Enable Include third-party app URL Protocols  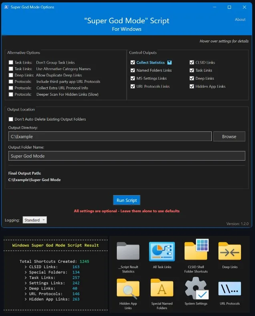tap(11, 82)
